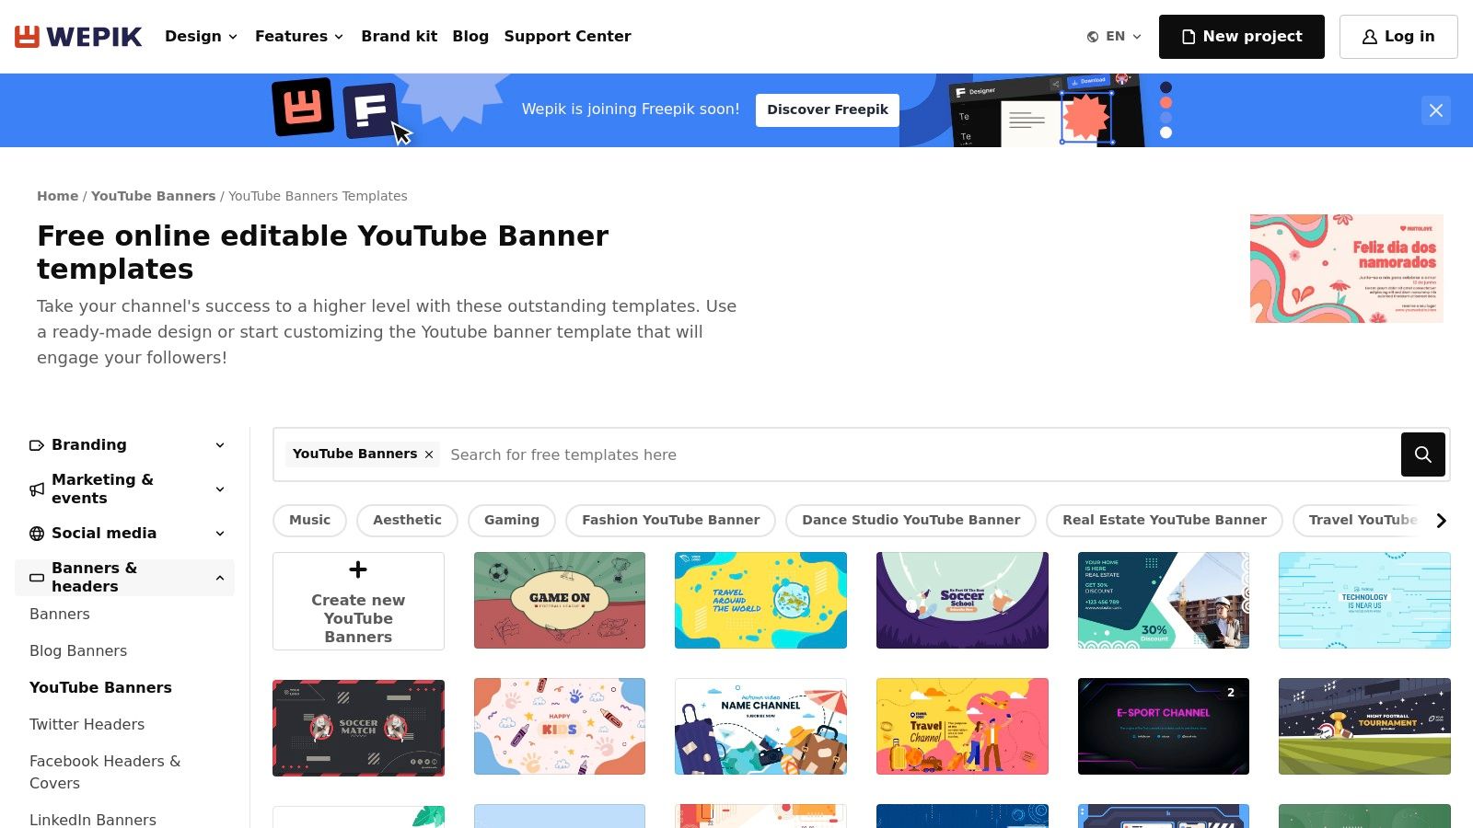Image resolution: width=1473 pixels, height=828 pixels.
Task: Open Night Football Tournament template
Action: click(x=1364, y=727)
